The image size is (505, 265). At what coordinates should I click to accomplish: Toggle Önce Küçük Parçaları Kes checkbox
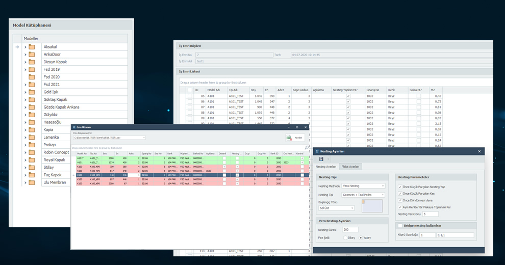click(x=400, y=194)
